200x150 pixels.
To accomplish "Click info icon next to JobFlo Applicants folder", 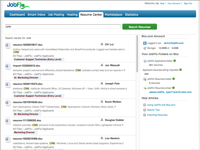I will click(174, 61).
